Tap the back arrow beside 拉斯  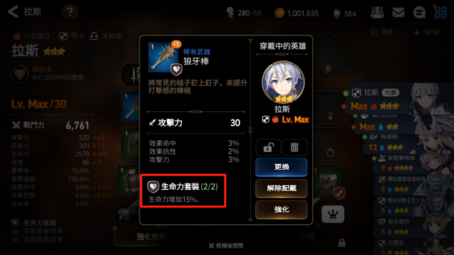[x=13, y=12]
